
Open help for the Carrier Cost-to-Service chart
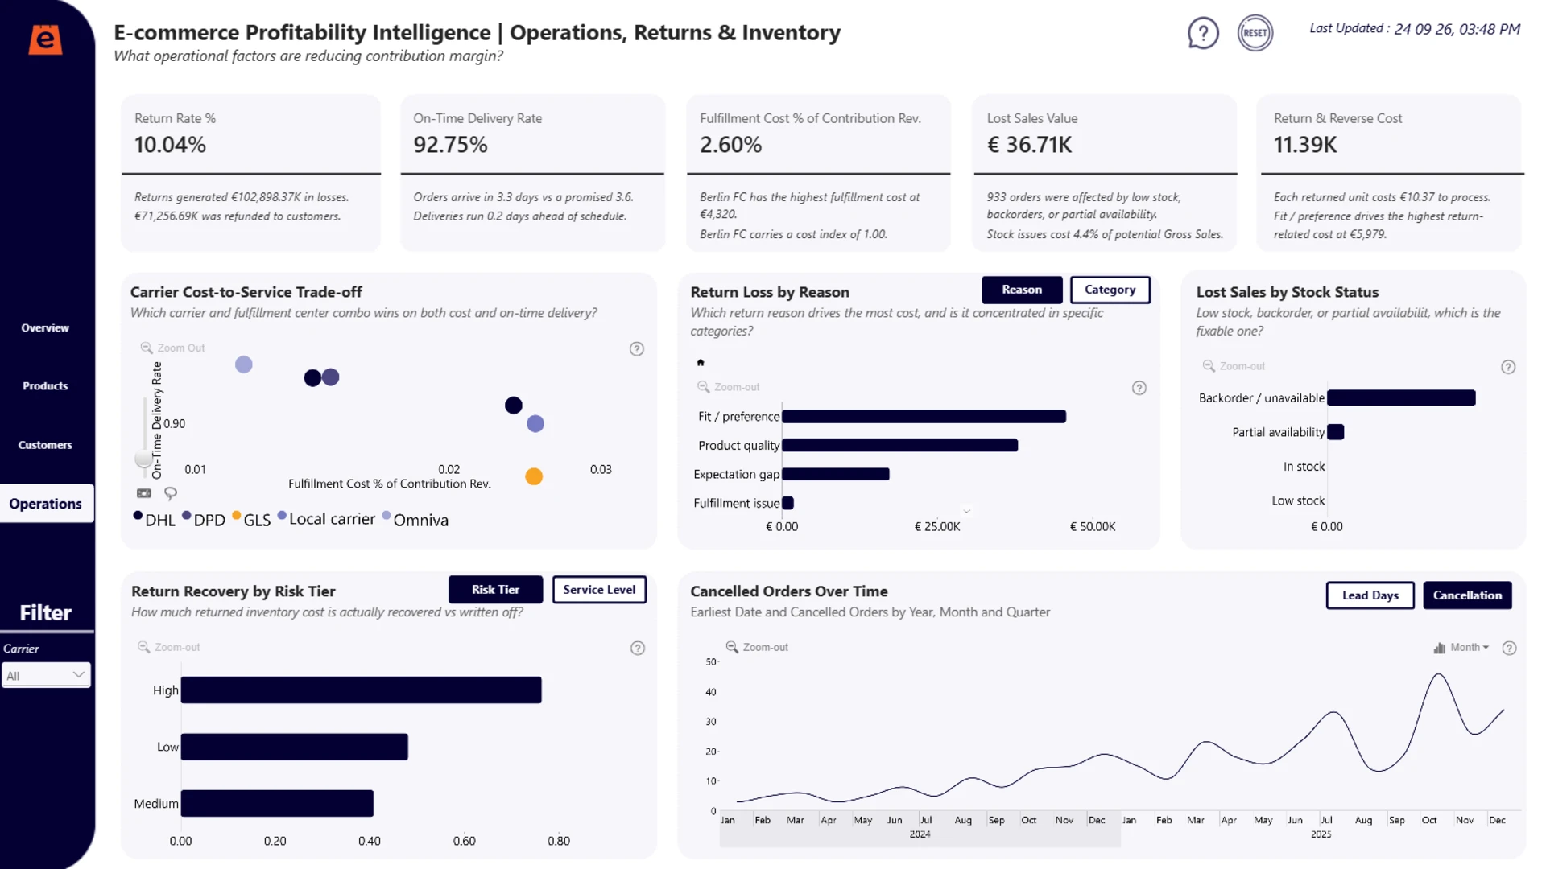[x=637, y=348]
